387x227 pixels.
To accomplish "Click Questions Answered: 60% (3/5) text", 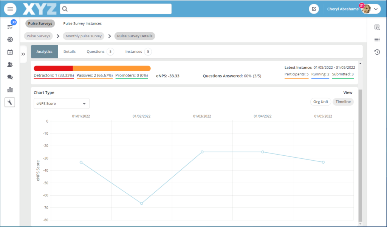I will [x=232, y=76].
